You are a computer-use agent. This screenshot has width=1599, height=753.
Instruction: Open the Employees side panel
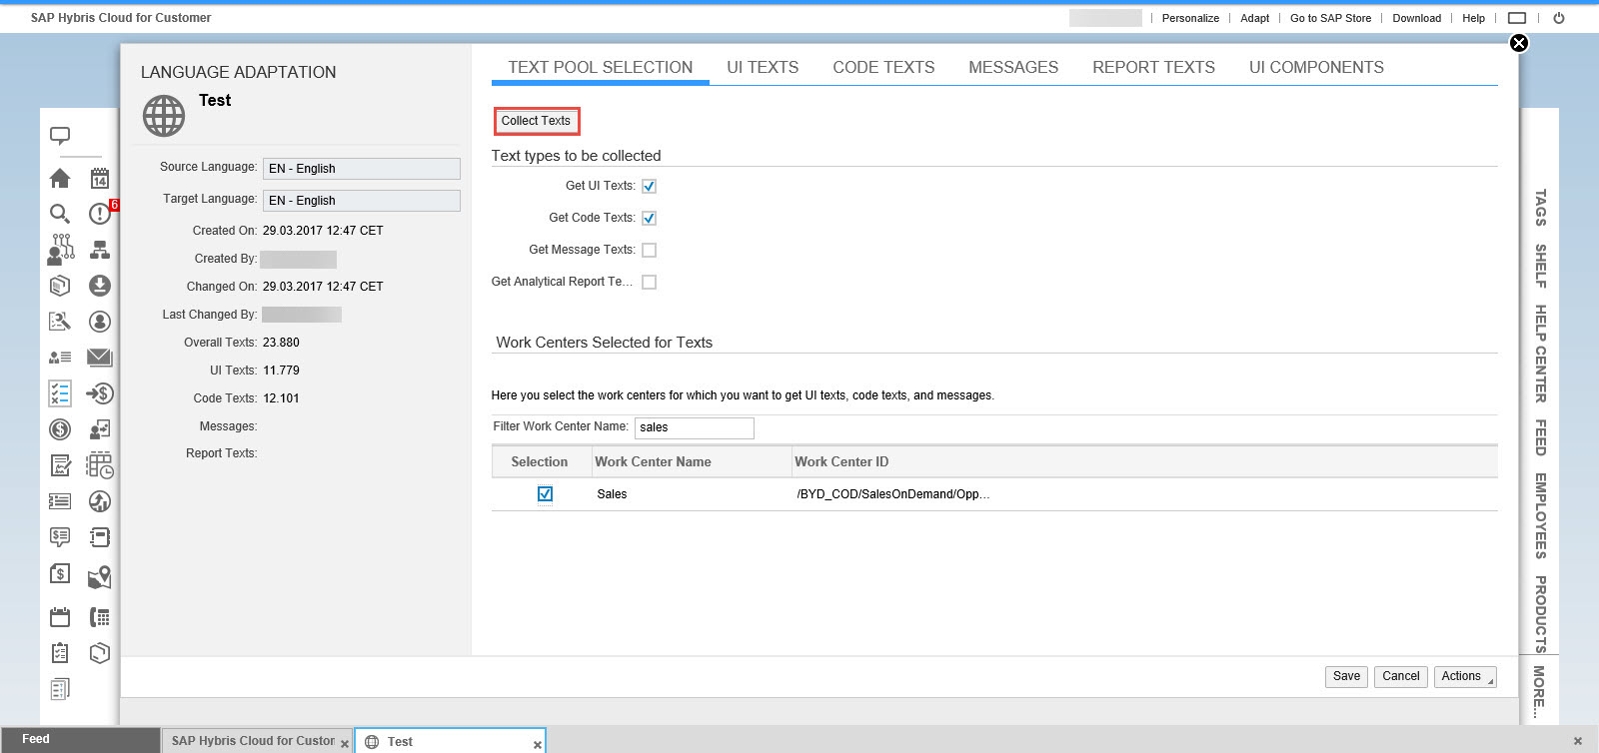pyautogui.click(x=1540, y=515)
